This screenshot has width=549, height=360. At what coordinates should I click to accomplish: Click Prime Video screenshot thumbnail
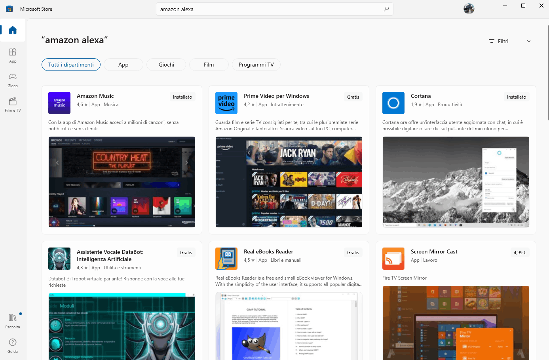[x=289, y=182]
